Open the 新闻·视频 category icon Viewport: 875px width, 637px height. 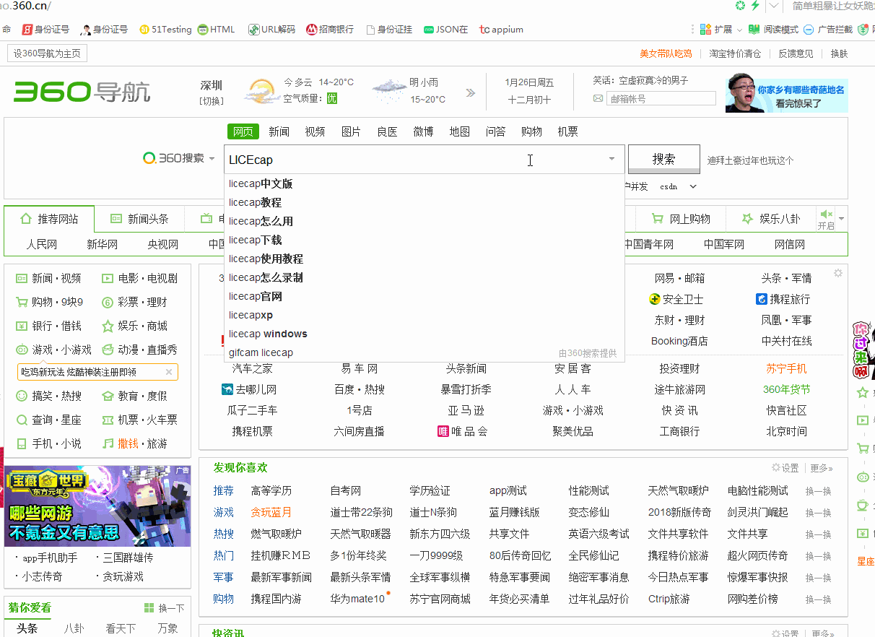tap(21, 278)
